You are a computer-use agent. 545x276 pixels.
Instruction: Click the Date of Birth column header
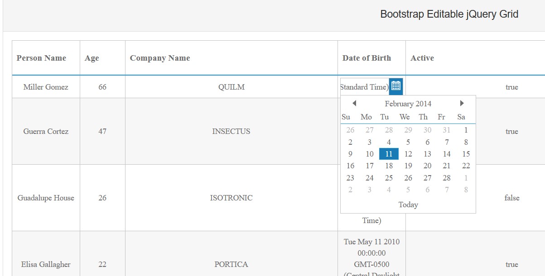[367, 58]
